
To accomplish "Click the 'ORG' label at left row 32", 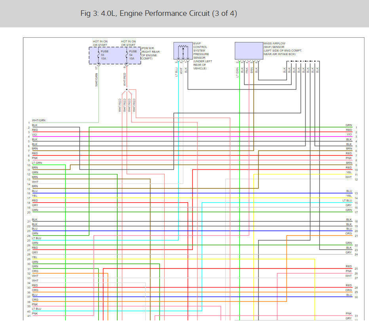I will pos(35,271).
